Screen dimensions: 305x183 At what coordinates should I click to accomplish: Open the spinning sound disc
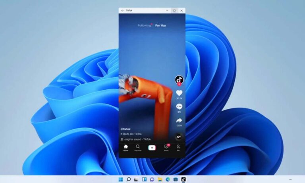[179, 137]
